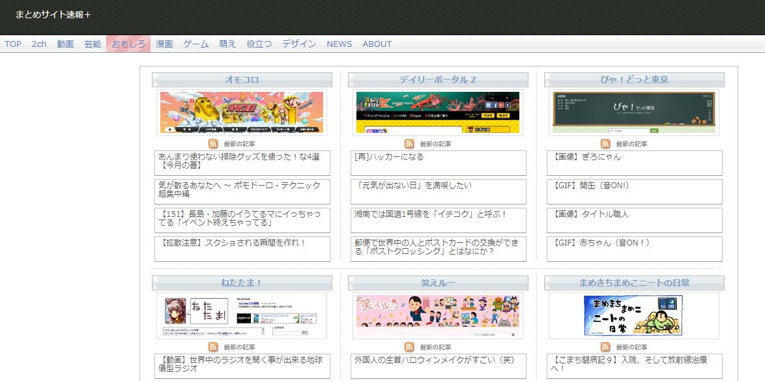Click 最新の記事 label under 笑えルー
This screenshot has width=765, height=381.
(435, 347)
